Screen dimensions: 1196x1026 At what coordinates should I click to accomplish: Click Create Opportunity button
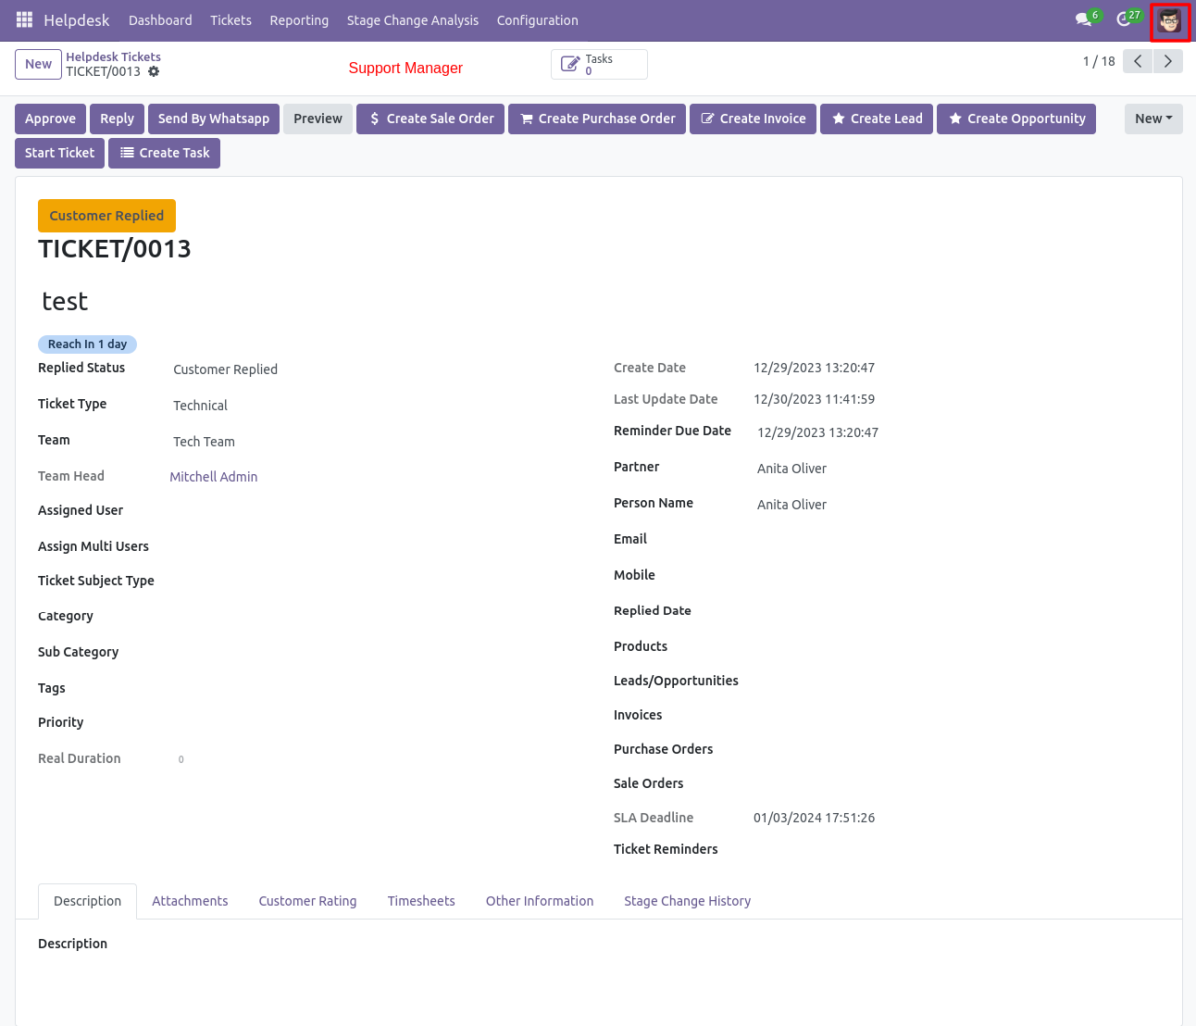click(1016, 119)
